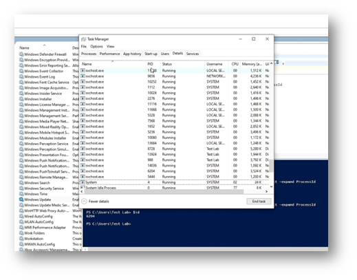The image size is (357, 280).
Task: Click memory value 5,280 K
Action: point(256,149)
